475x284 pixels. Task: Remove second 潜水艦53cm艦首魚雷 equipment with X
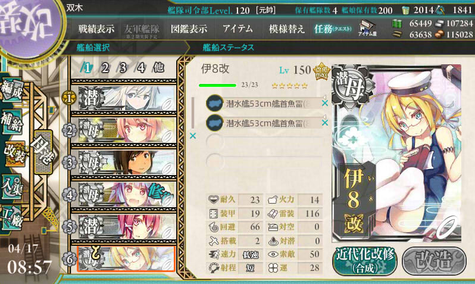pyautogui.click(x=325, y=123)
